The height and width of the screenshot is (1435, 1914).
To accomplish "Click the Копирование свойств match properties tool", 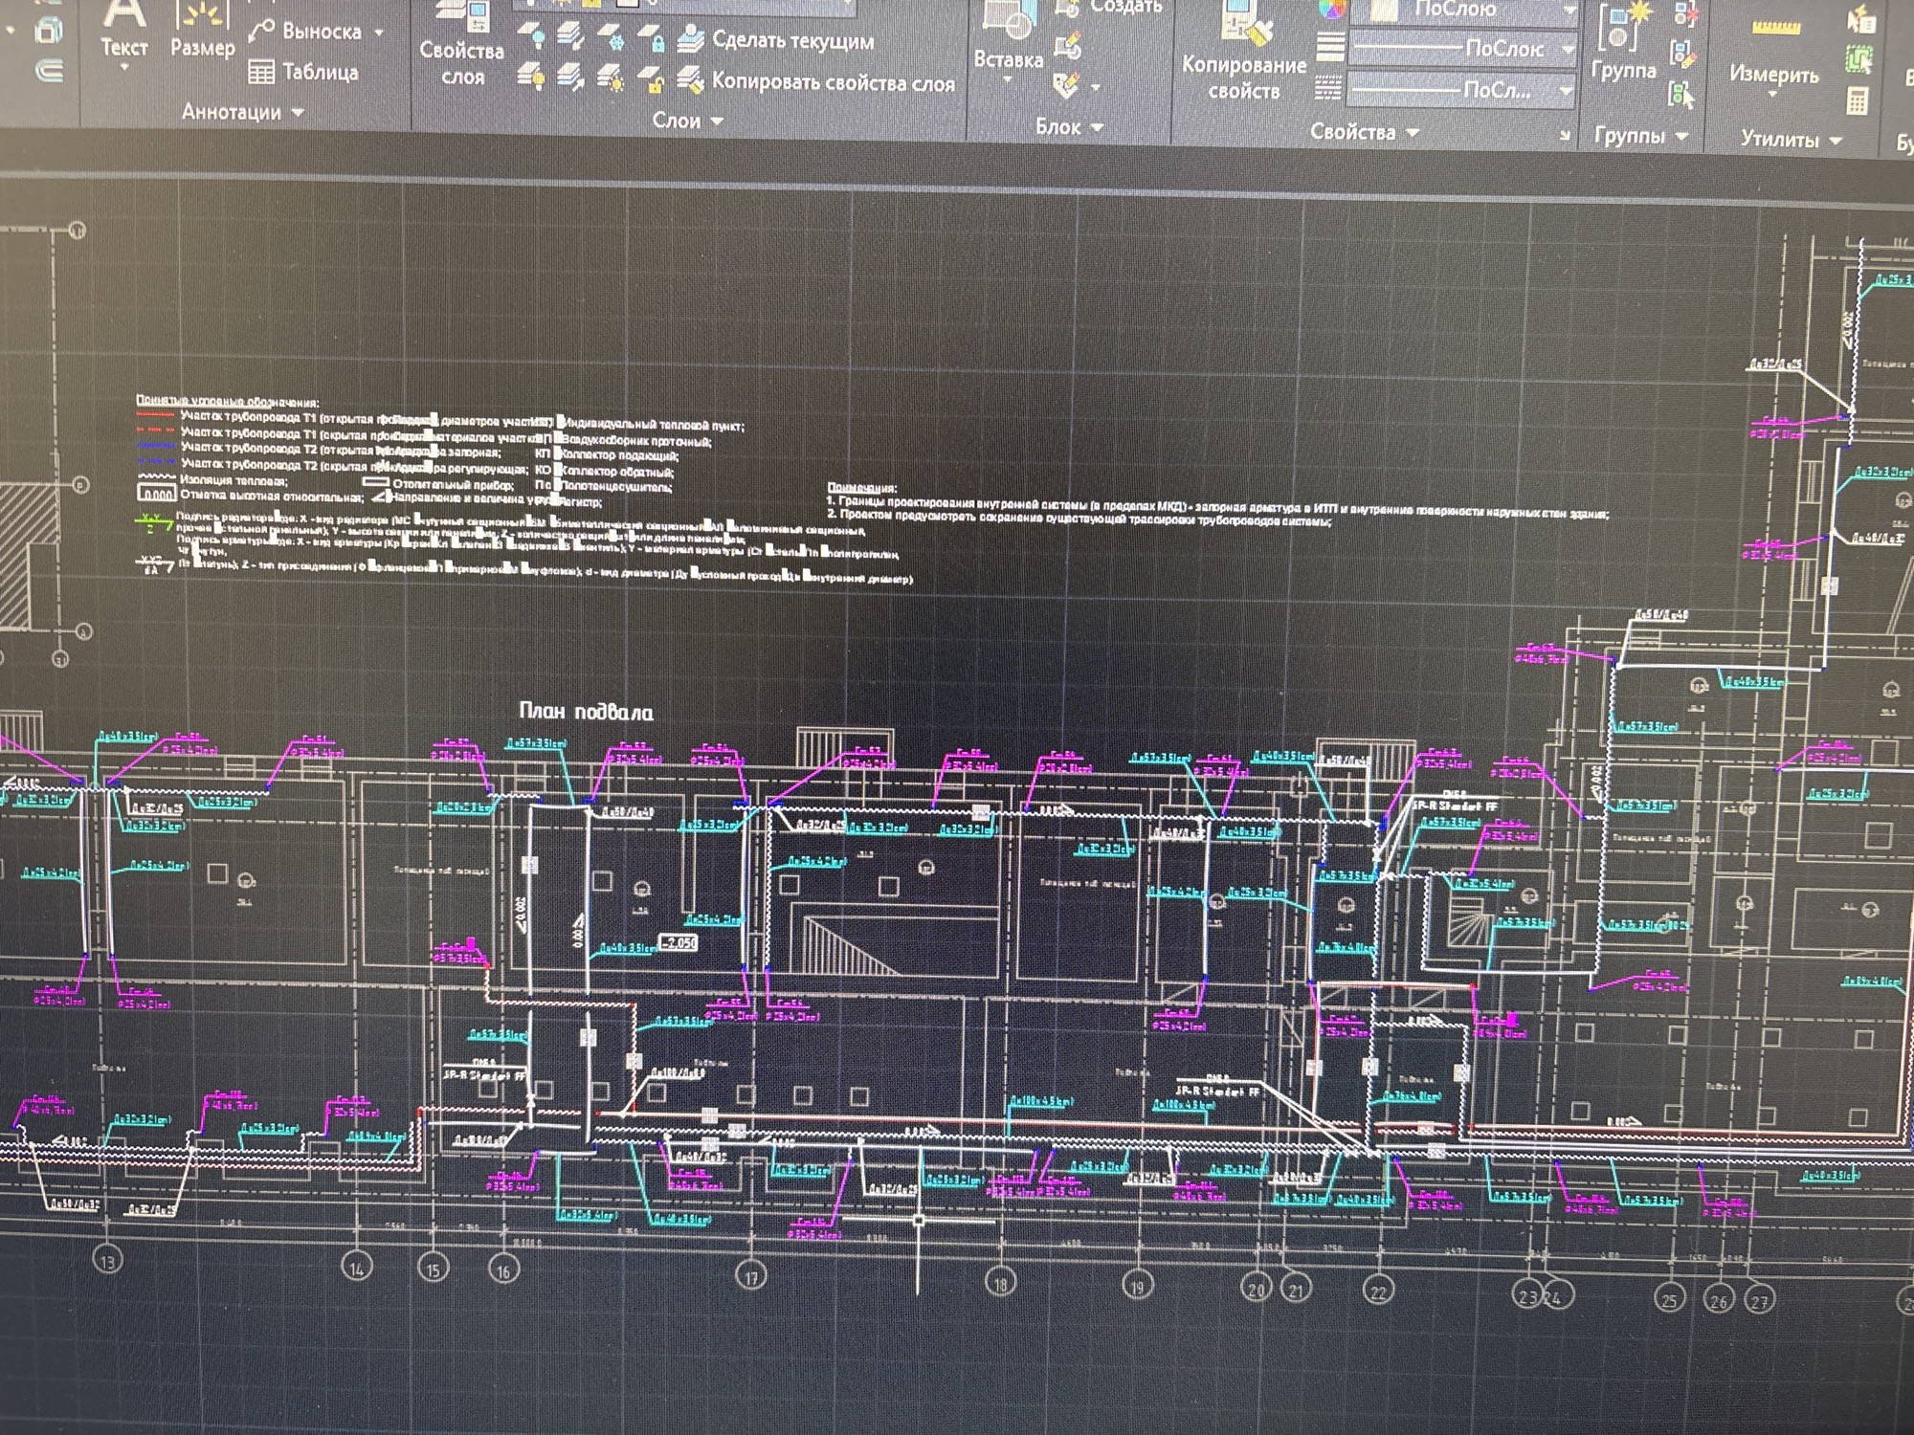I will pyautogui.click(x=1243, y=52).
